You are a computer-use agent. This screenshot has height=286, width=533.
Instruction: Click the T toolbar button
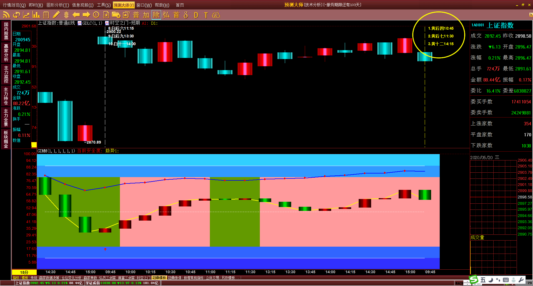(206, 15)
